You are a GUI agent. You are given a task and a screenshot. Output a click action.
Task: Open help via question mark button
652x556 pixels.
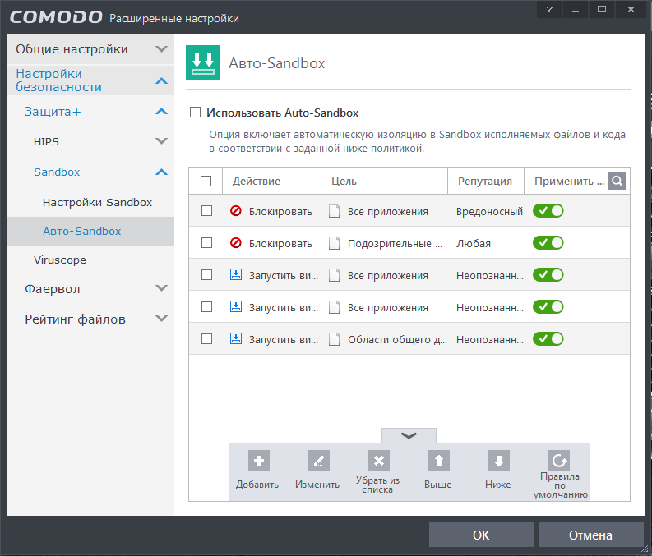tap(549, 9)
